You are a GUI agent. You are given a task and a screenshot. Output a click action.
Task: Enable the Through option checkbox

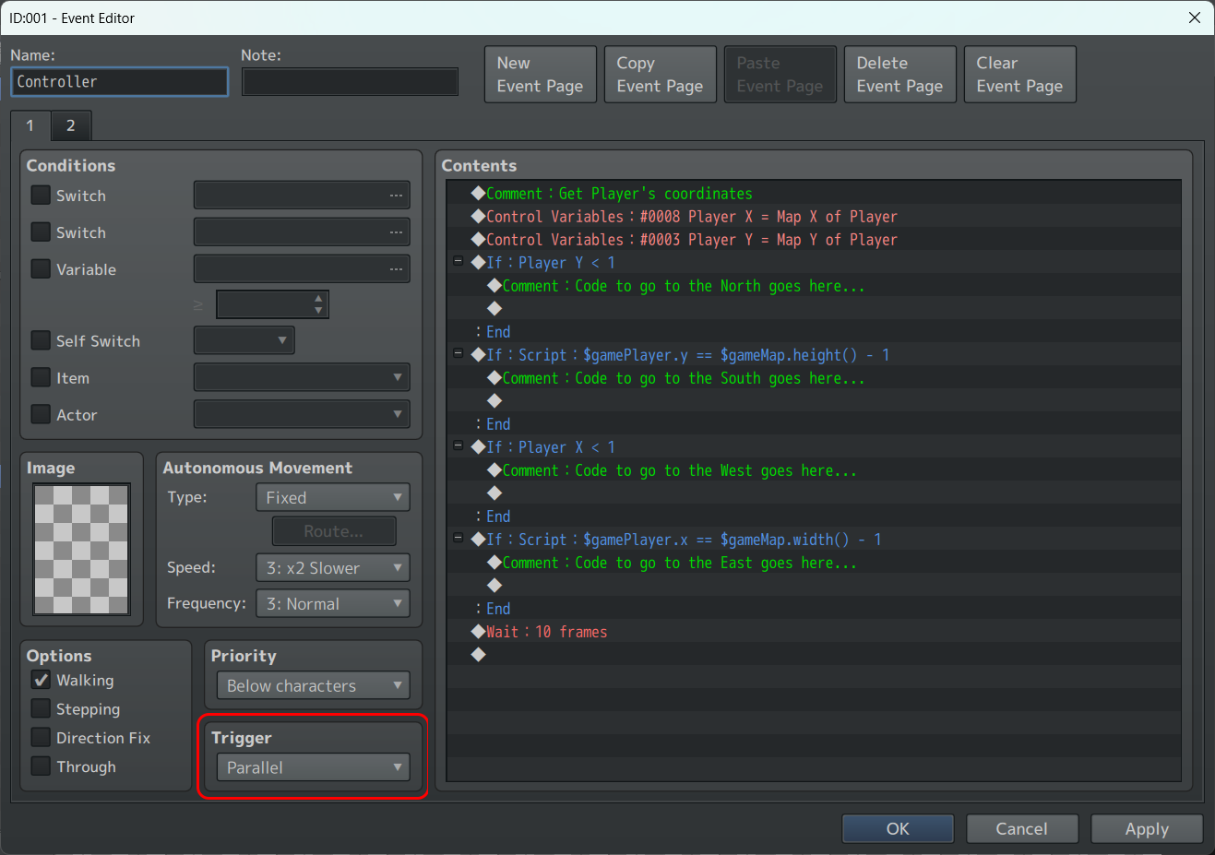tap(42, 766)
